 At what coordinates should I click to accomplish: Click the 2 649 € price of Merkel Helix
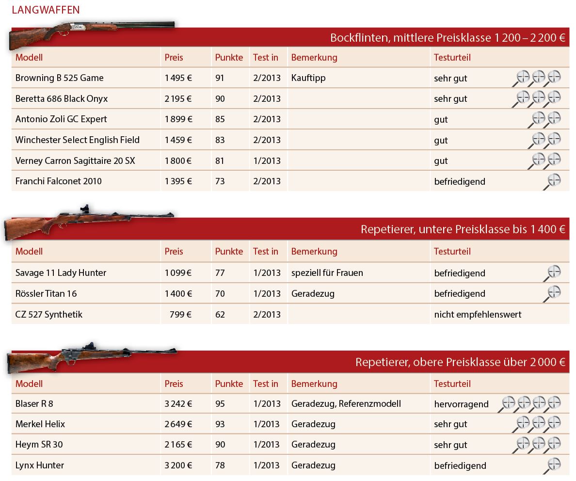click(x=178, y=424)
